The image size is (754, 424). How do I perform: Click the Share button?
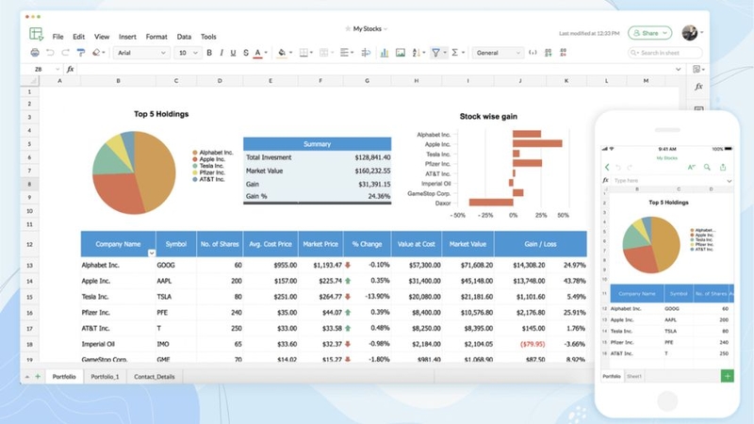tap(649, 33)
